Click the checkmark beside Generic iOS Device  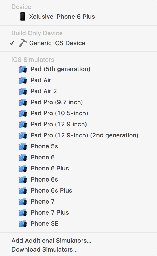coord(12,43)
